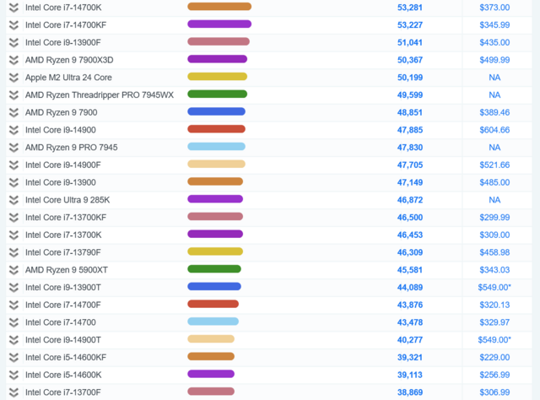Expand the Intel Core i7-13700F row chevron
The height and width of the screenshot is (400, 540).
point(13,392)
